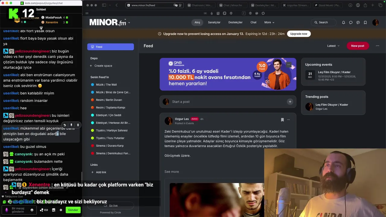The height and width of the screenshot is (217, 386).
Task: Click the plus icon in Start a post
Action: (x=290, y=102)
